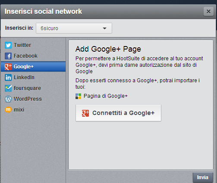Click the 'Dopo esserti connesso a Google+' text
The image size is (217, 183).
pyautogui.click(x=138, y=84)
